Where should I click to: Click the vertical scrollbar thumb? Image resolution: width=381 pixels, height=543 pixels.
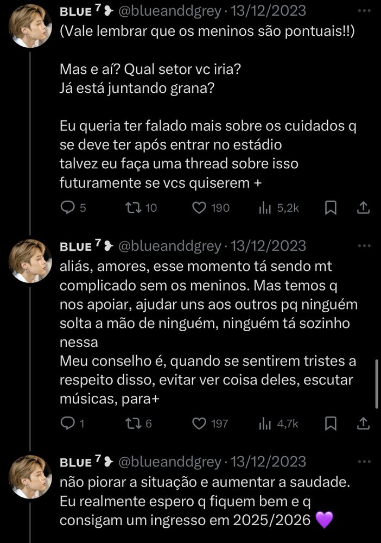pos(377,384)
